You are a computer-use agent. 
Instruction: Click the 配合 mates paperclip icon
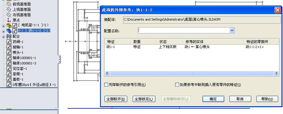click(9, 36)
